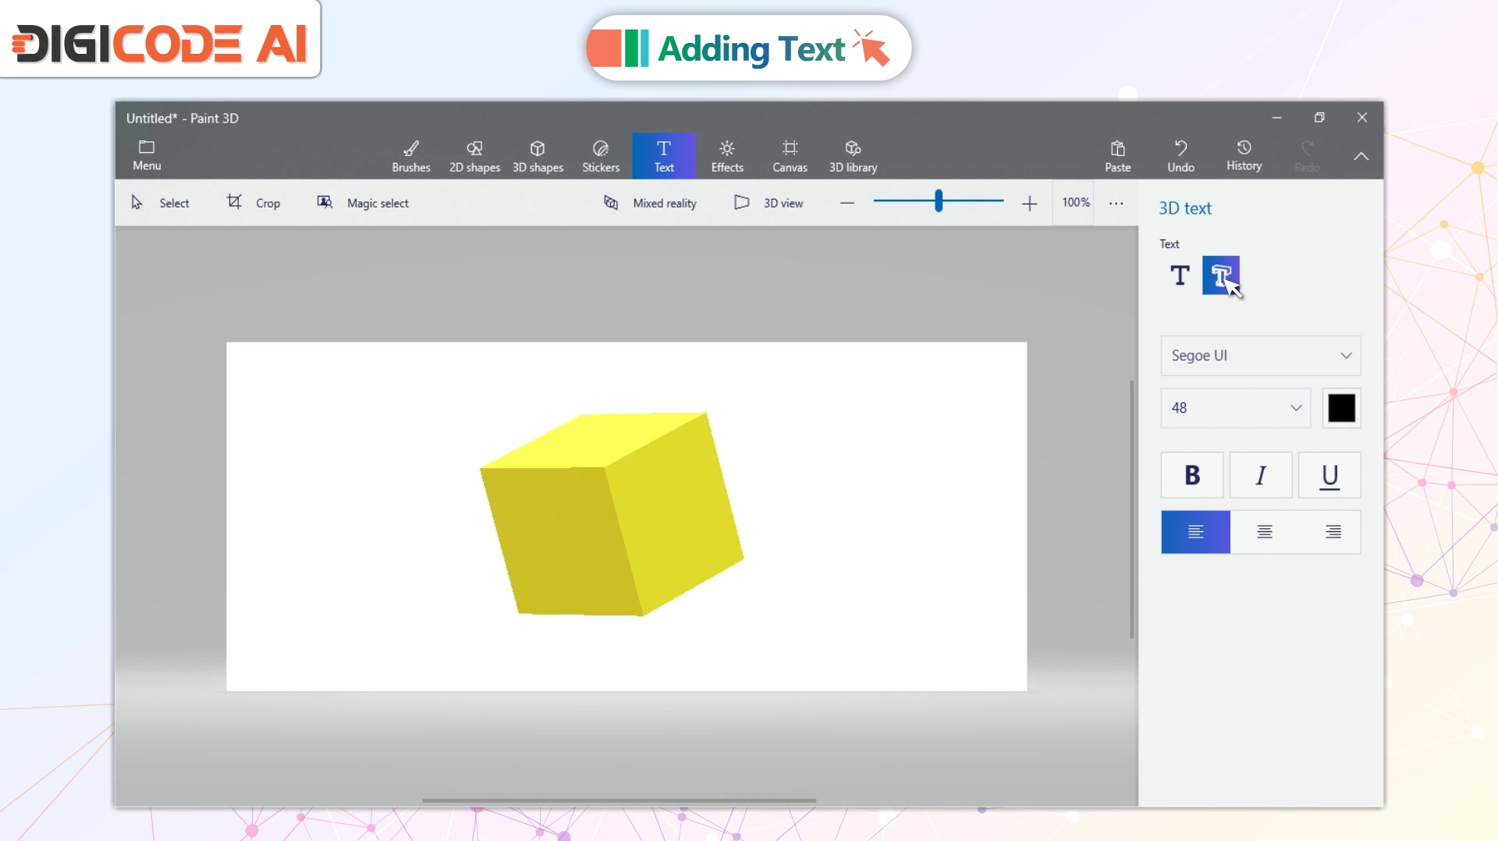This screenshot has width=1498, height=841.
Task: Click the Paste button
Action: pyautogui.click(x=1117, y=156)
